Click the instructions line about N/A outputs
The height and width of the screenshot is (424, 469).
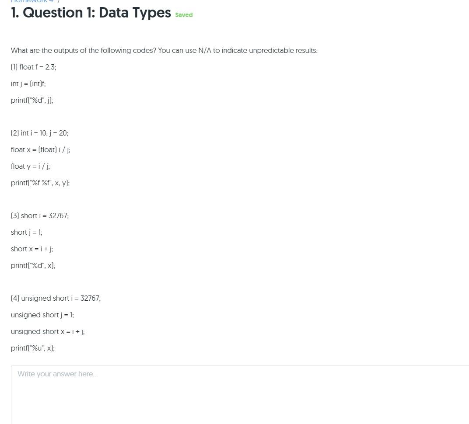(164, 50)
